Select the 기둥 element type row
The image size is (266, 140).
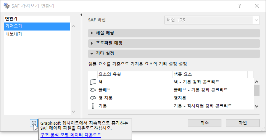pyautogui.click(x=171, y=106)
